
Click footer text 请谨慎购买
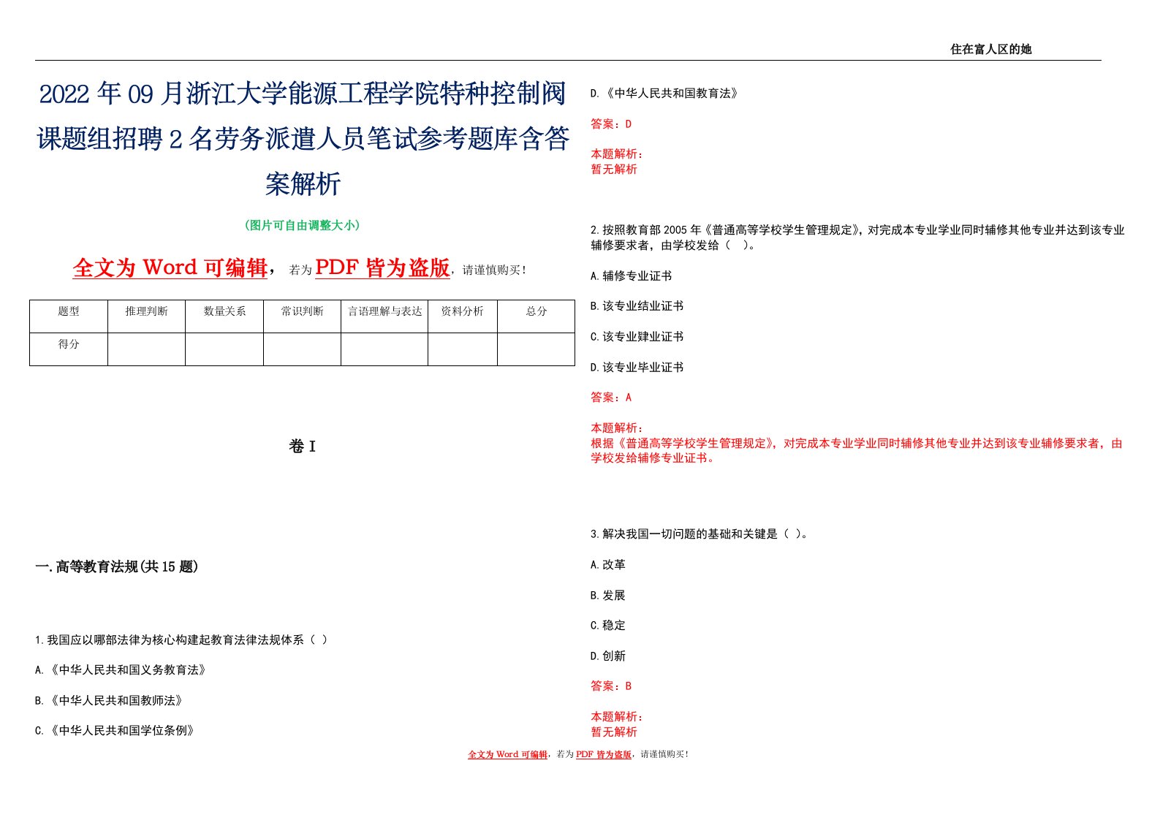664,754
